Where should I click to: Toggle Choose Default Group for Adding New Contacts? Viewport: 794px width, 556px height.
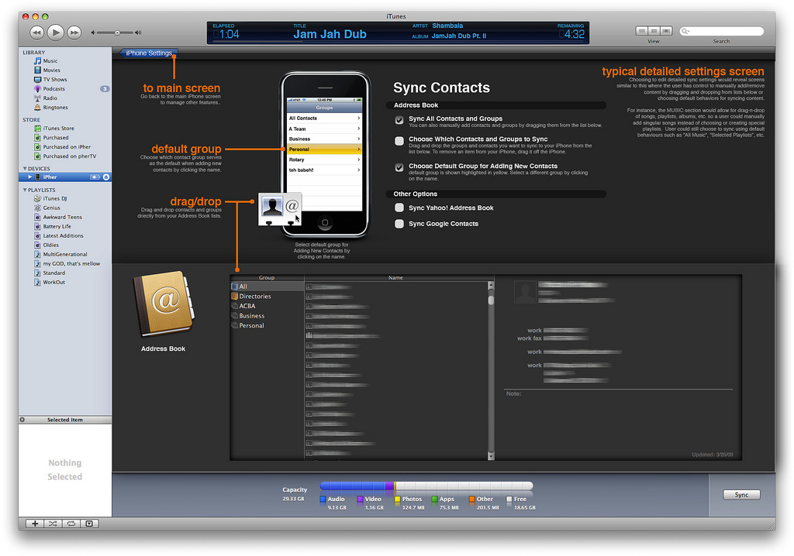coord(399,167)
